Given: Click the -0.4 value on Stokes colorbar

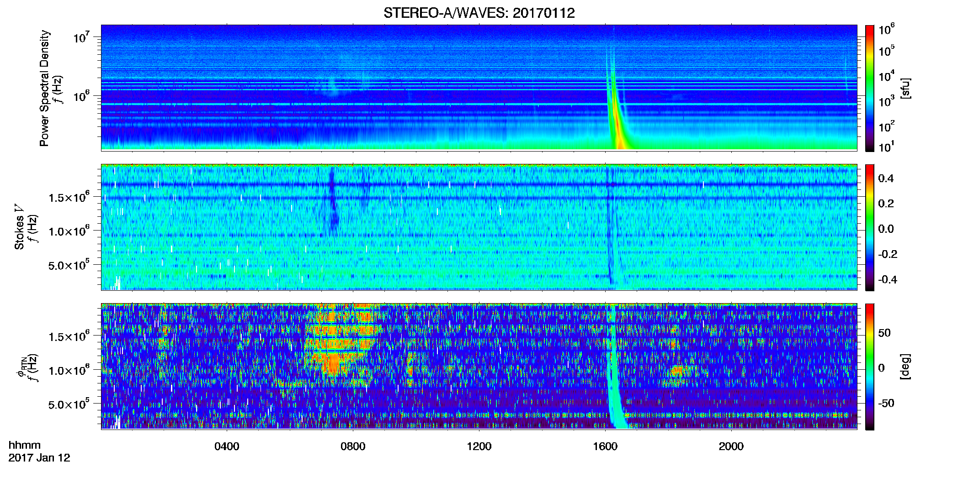Looking at the screenshot, I should pos(887,279).
